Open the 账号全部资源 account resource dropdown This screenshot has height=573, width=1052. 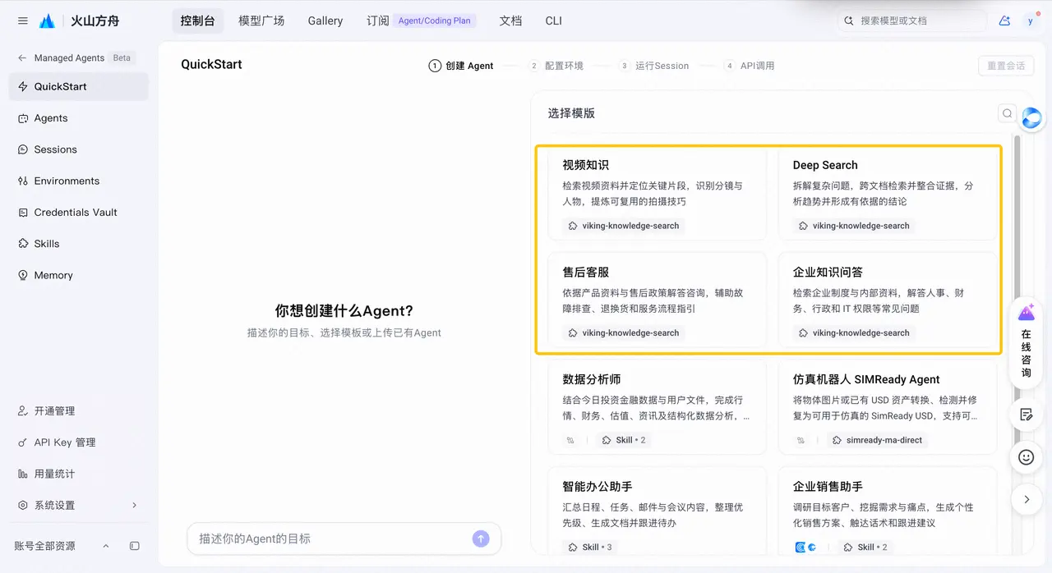point(62,546)
